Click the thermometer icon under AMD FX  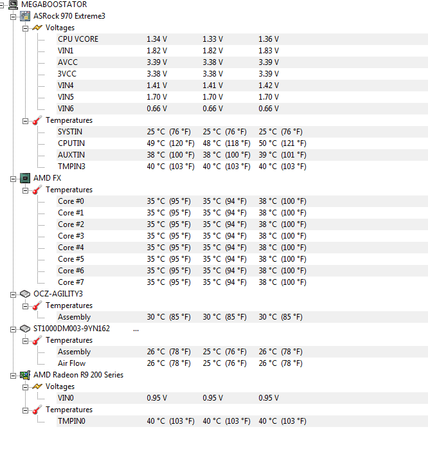[37, 190]
